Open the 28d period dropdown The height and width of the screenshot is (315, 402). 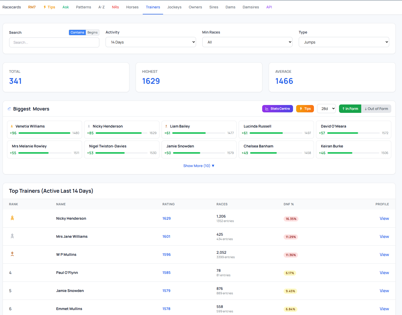(326, 109)
